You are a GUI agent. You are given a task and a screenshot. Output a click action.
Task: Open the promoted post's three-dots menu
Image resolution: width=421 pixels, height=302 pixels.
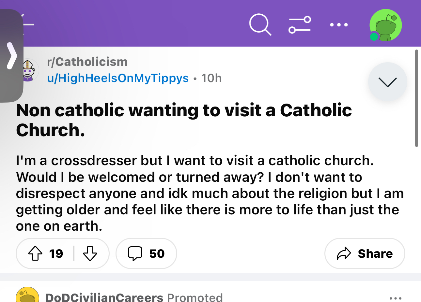[x=395, y=298]
